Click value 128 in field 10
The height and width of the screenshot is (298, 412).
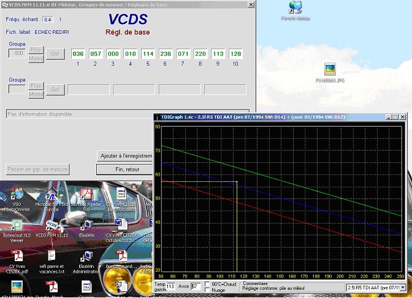coord(235,54)
